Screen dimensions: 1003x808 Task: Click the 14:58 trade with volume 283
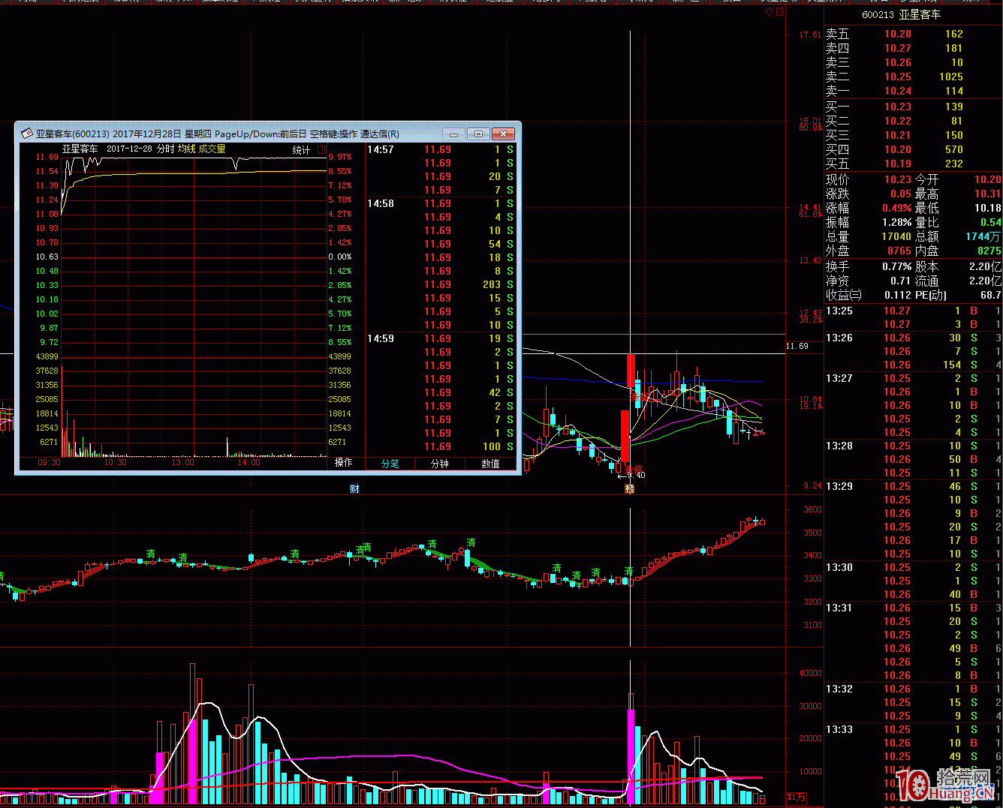coord(441,284)
